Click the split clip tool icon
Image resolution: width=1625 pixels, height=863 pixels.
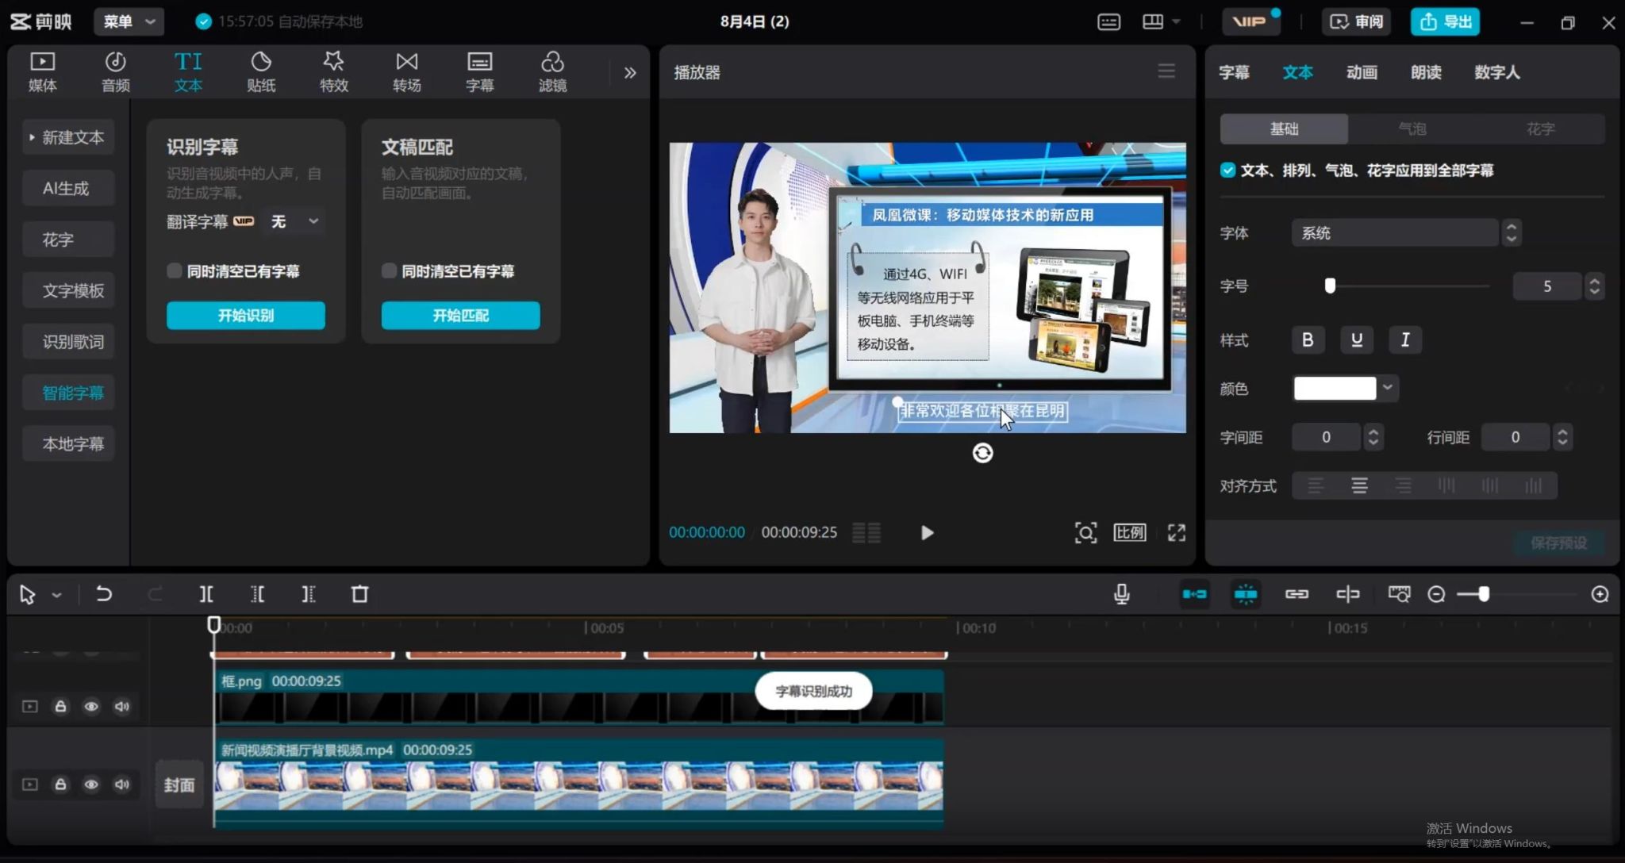206,594
